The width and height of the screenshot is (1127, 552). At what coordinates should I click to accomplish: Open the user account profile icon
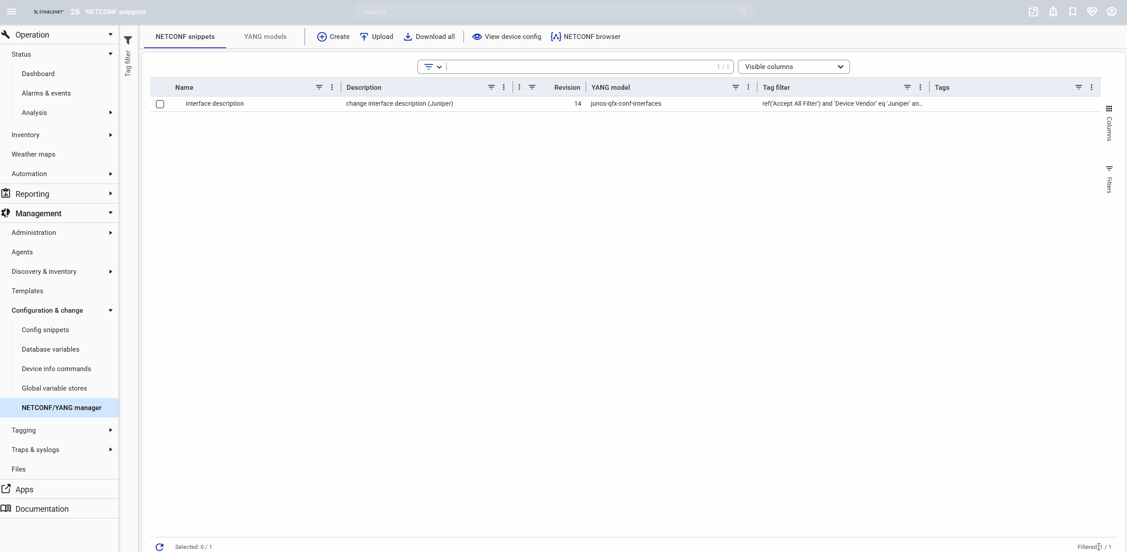[1112, 12]
